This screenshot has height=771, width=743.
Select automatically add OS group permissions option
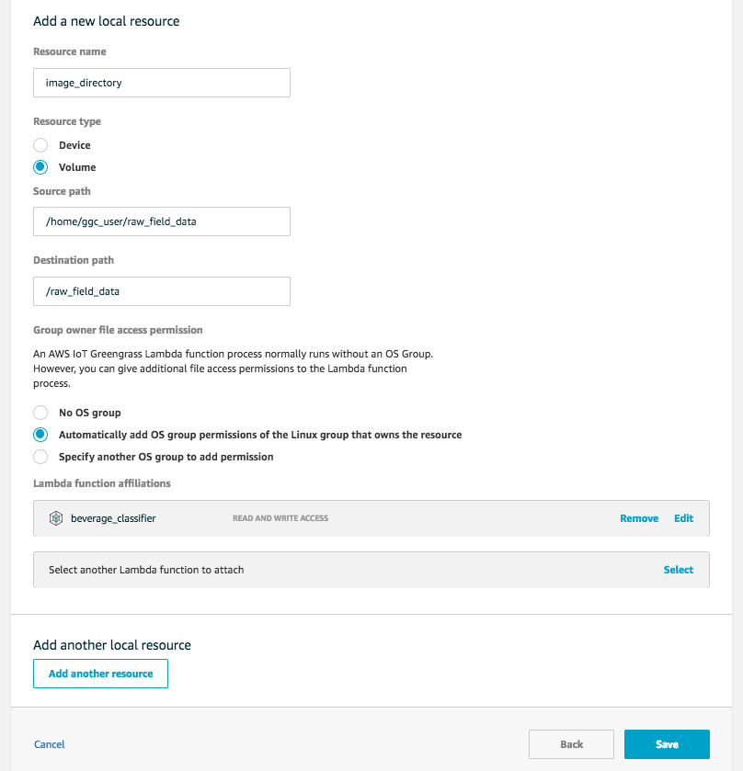click(40, 435)
